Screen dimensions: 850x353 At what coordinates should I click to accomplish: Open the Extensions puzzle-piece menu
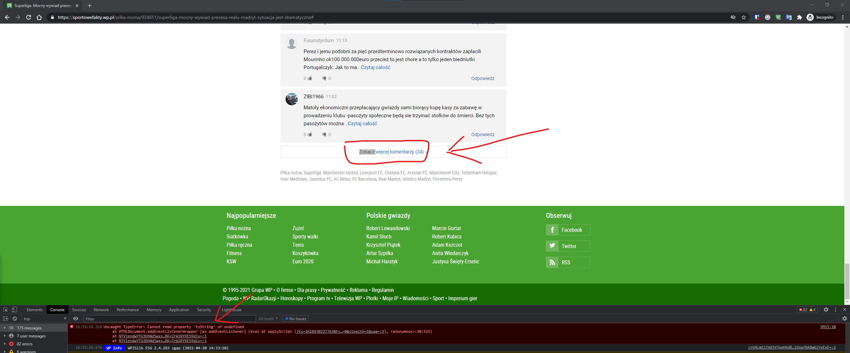coord(800,17)
